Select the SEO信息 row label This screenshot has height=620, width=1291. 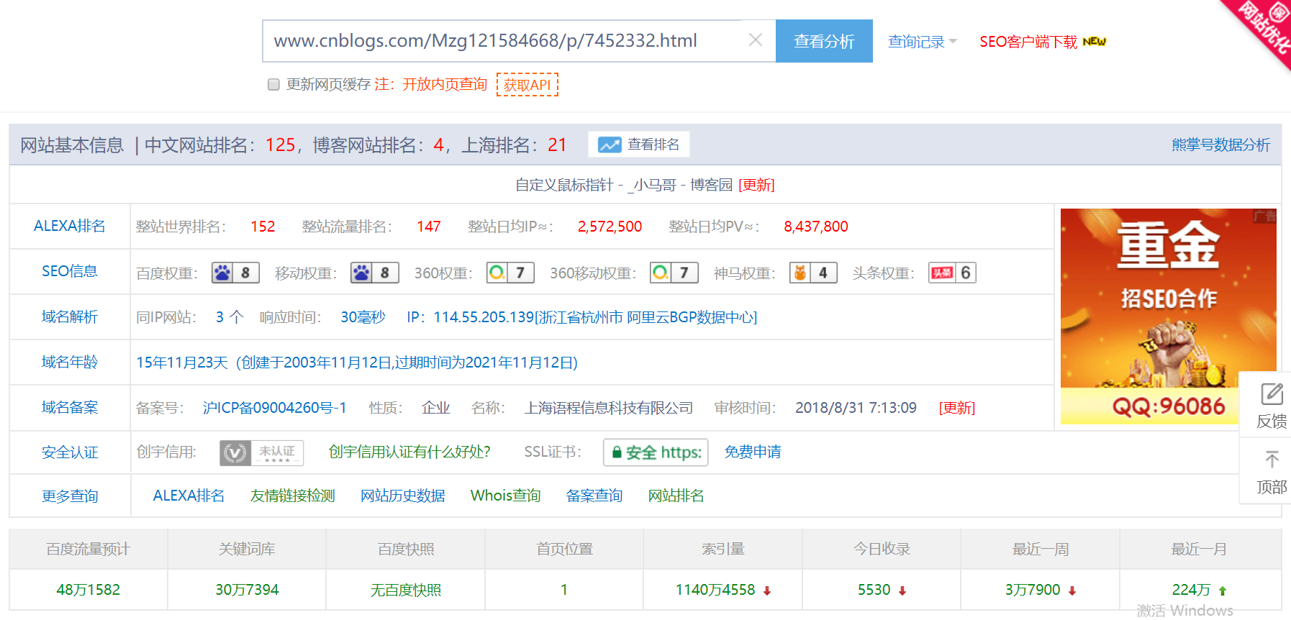point(70,271)
